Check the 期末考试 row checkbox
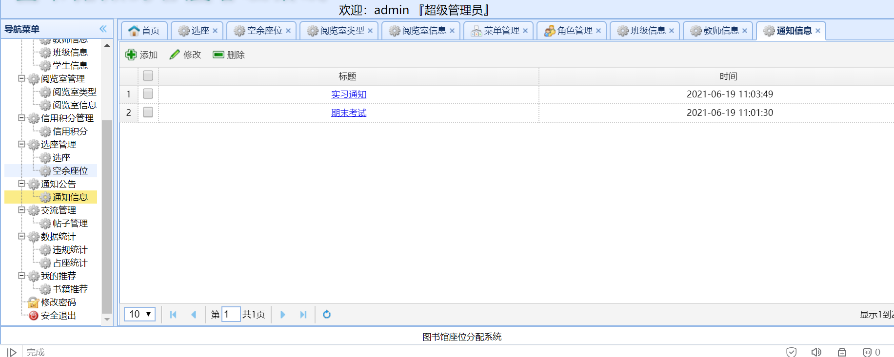The width and height of the screenshot is (894, 357). (148, 112)
